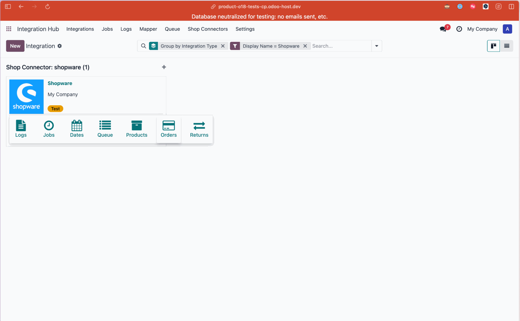Click the Integration breadcrumb title

pyautogui.click(x=40, y=46)
